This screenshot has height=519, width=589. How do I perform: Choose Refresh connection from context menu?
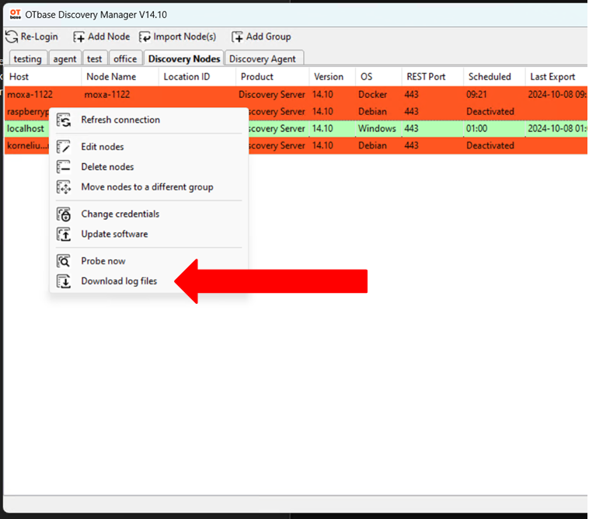pos(148,120)
